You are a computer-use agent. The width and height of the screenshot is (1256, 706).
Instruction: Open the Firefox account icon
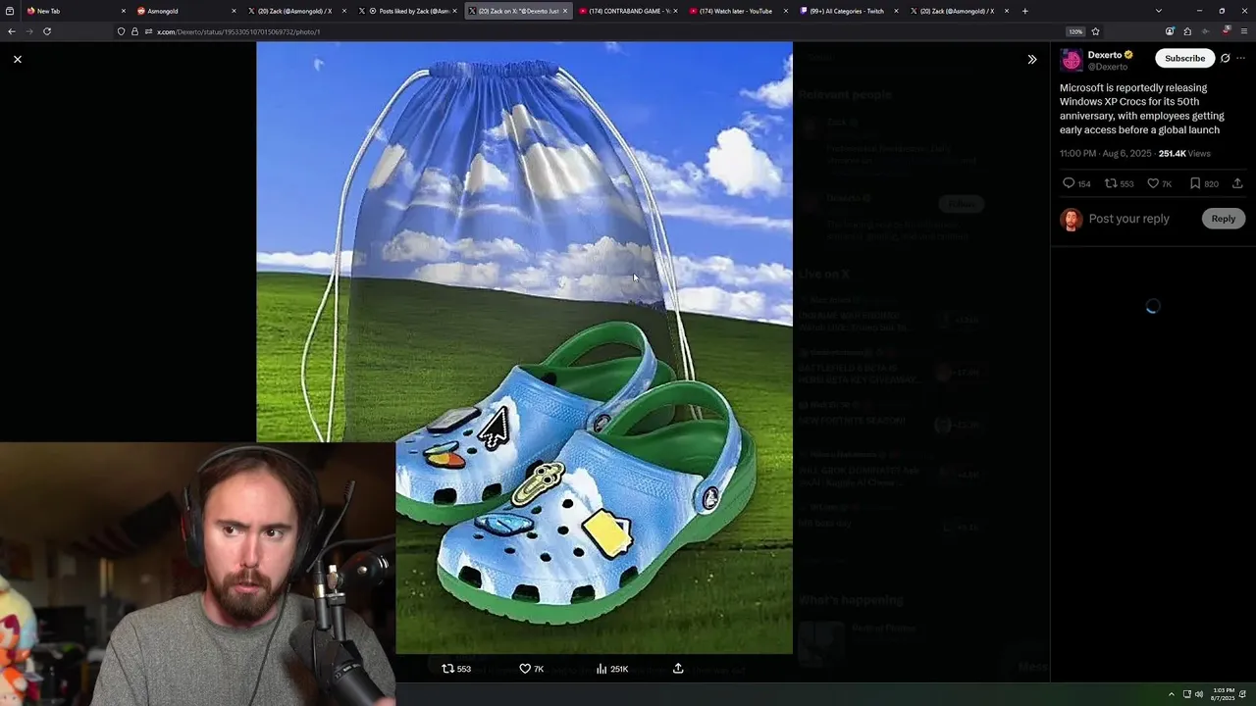coord(1170,31)
